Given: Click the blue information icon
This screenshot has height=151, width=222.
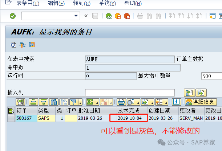Looking at the screenshot, I should coord(177,102).
